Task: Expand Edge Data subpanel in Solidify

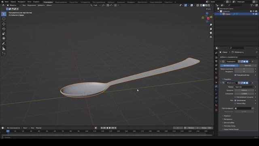Action: (229, 122)
